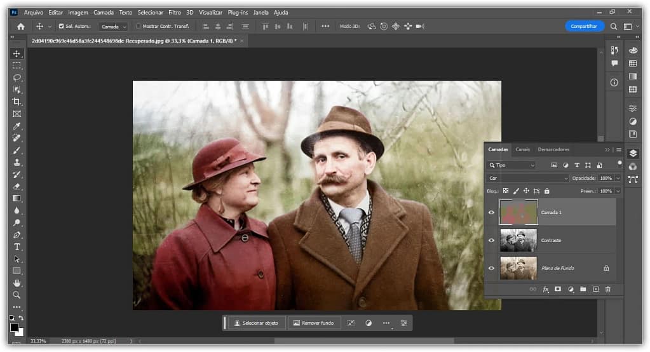
Task: Select the Frame tool
Action: pos(17,114)
